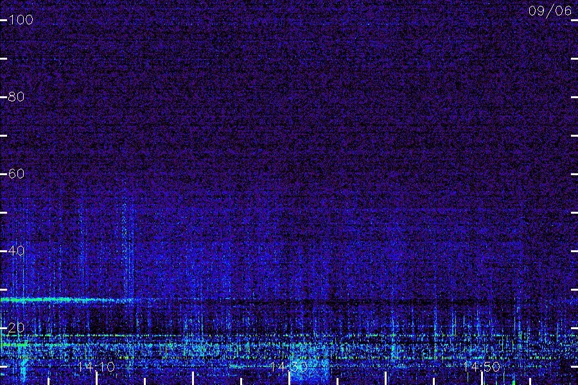Viewport: 578px width, 385px height.
Task: Click the 60 frequency axis label
Action: [16, 173]
